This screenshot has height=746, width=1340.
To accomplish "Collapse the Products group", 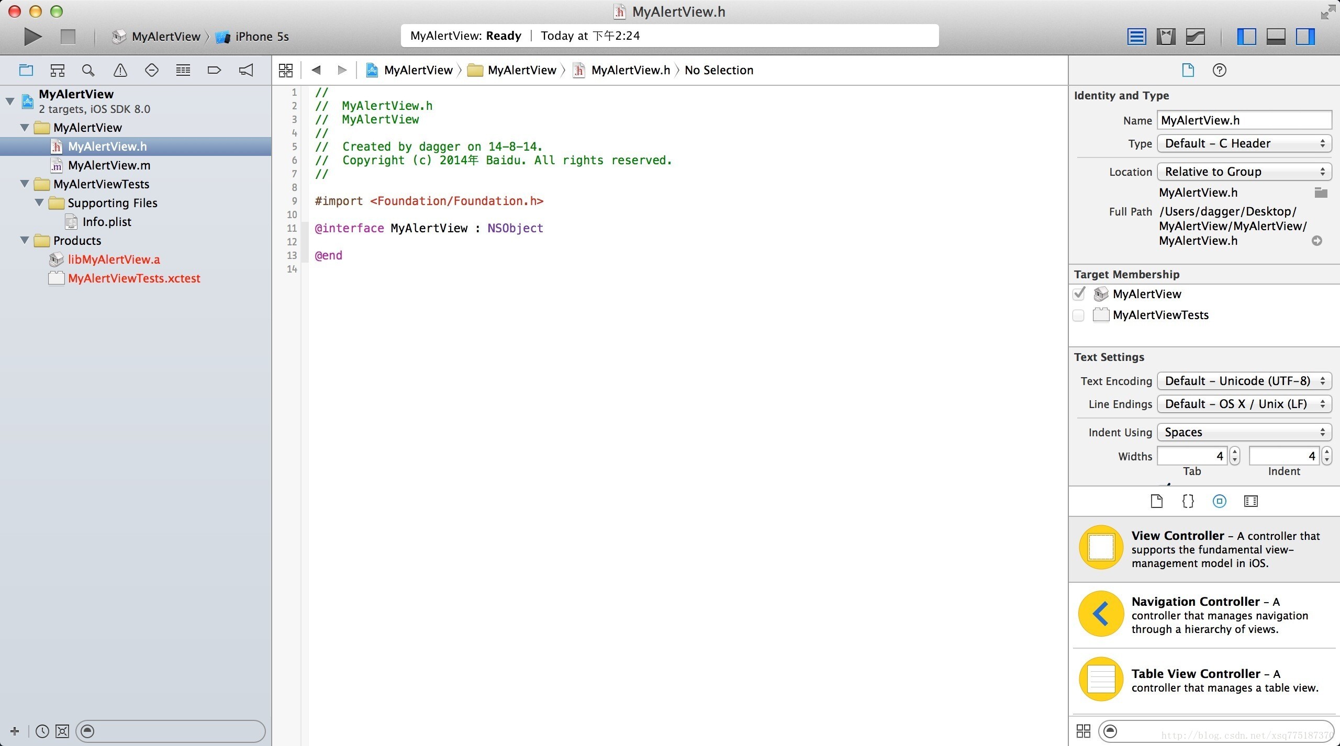I will (x=25, y=241).
